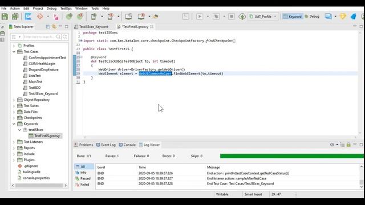Click the blue tag icon in toolbar
365x205 pixels.
pyautogui.click(x=354, y=17)
